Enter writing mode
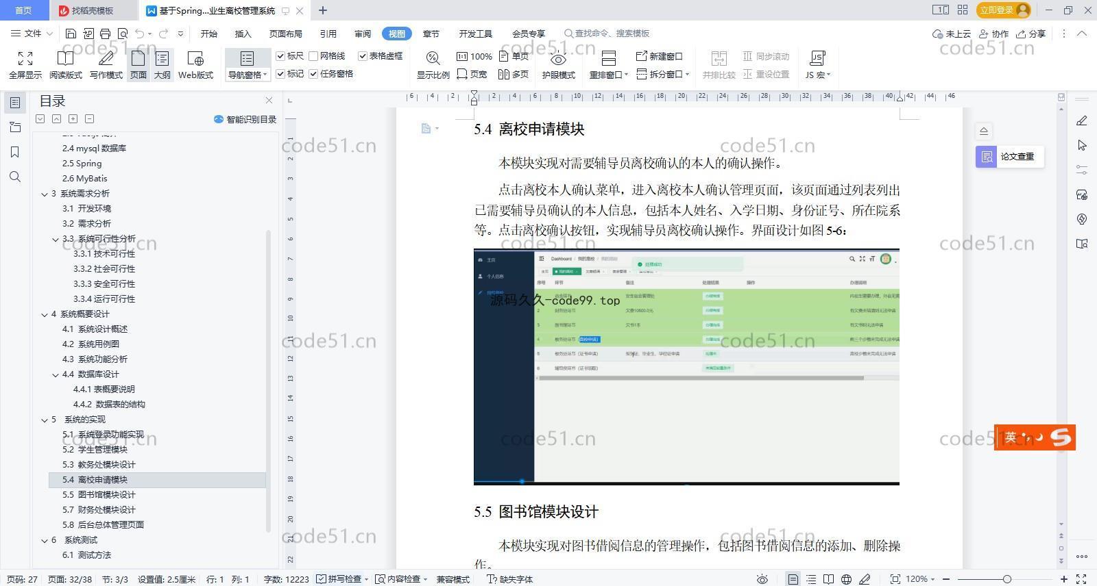The image size is (1097, 586). (x=106, y=65)
